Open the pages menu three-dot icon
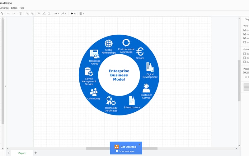249x156 pixels. click(x=9, y=153)
